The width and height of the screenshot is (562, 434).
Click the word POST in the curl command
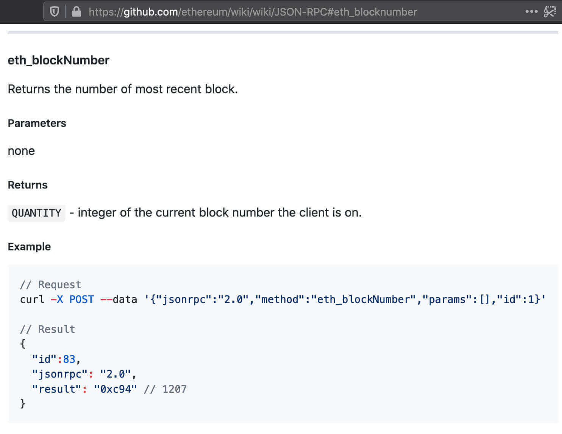click(81, 300)
